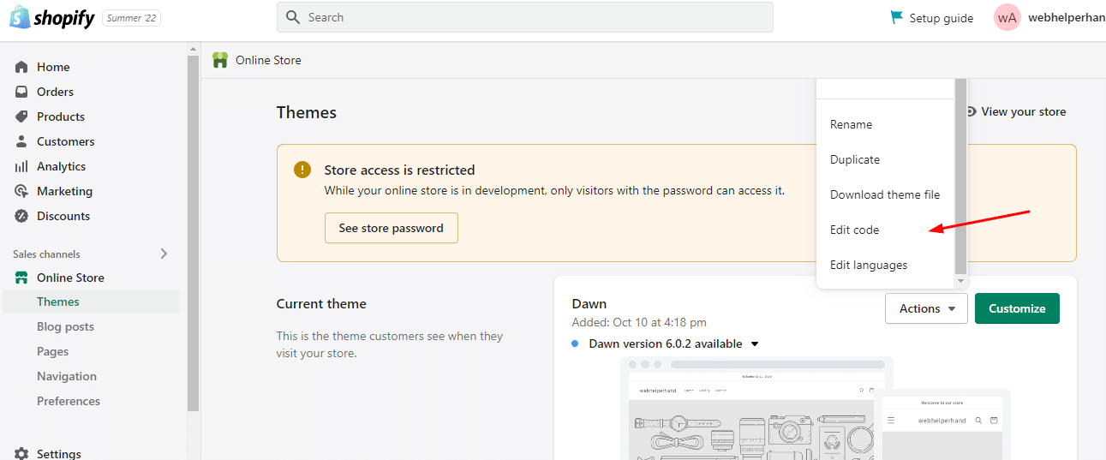Click the blue dot beside Dawn version
This screenshot has width=1106, height=460.
[576, 344]
